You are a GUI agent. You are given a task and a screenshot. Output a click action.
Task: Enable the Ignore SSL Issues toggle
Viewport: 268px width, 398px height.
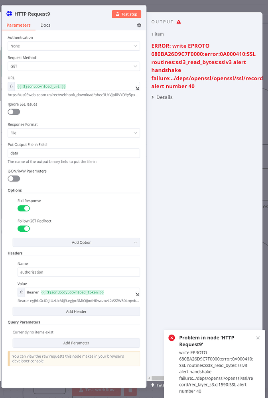14,112
